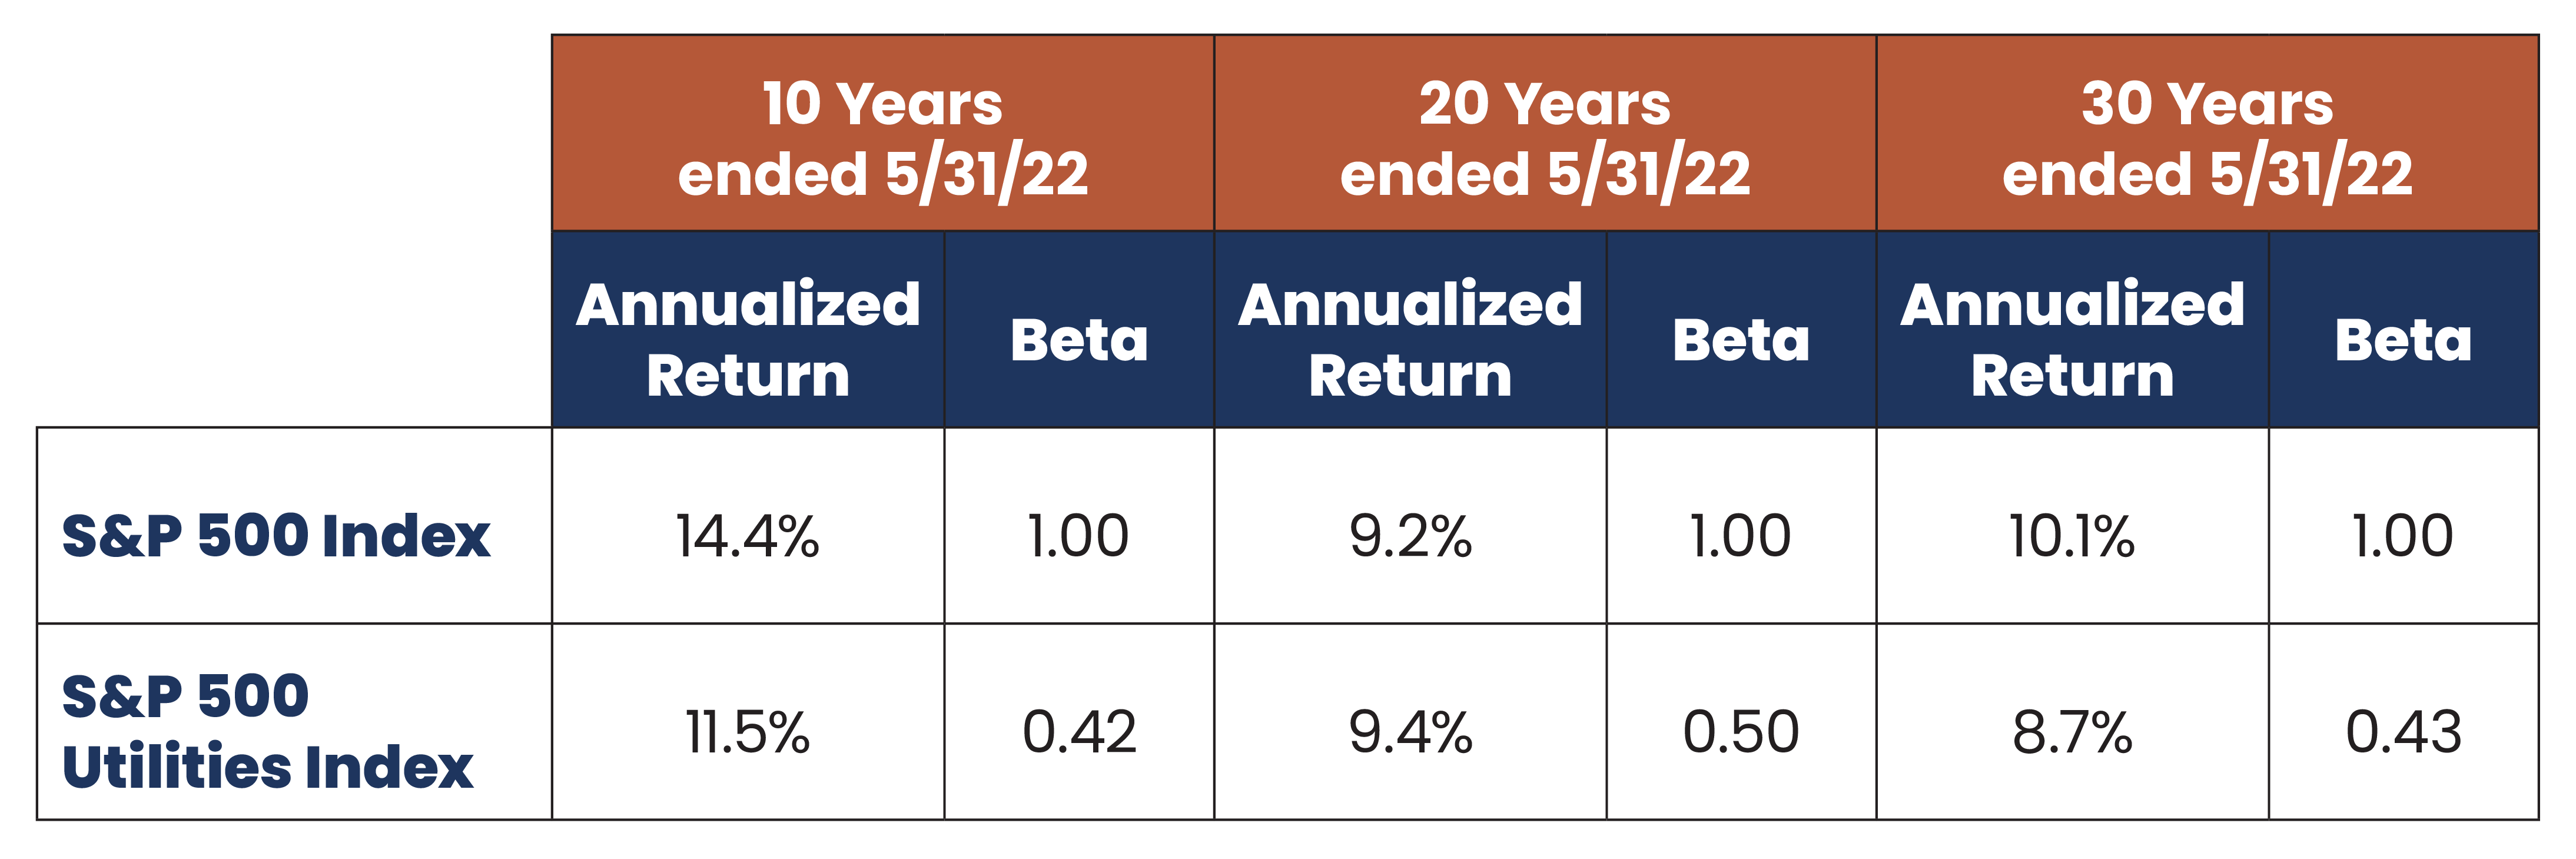The image size is (2576, 859).
Task: Click the 9.4% utilities return cell
Action: click(1410, 731)
